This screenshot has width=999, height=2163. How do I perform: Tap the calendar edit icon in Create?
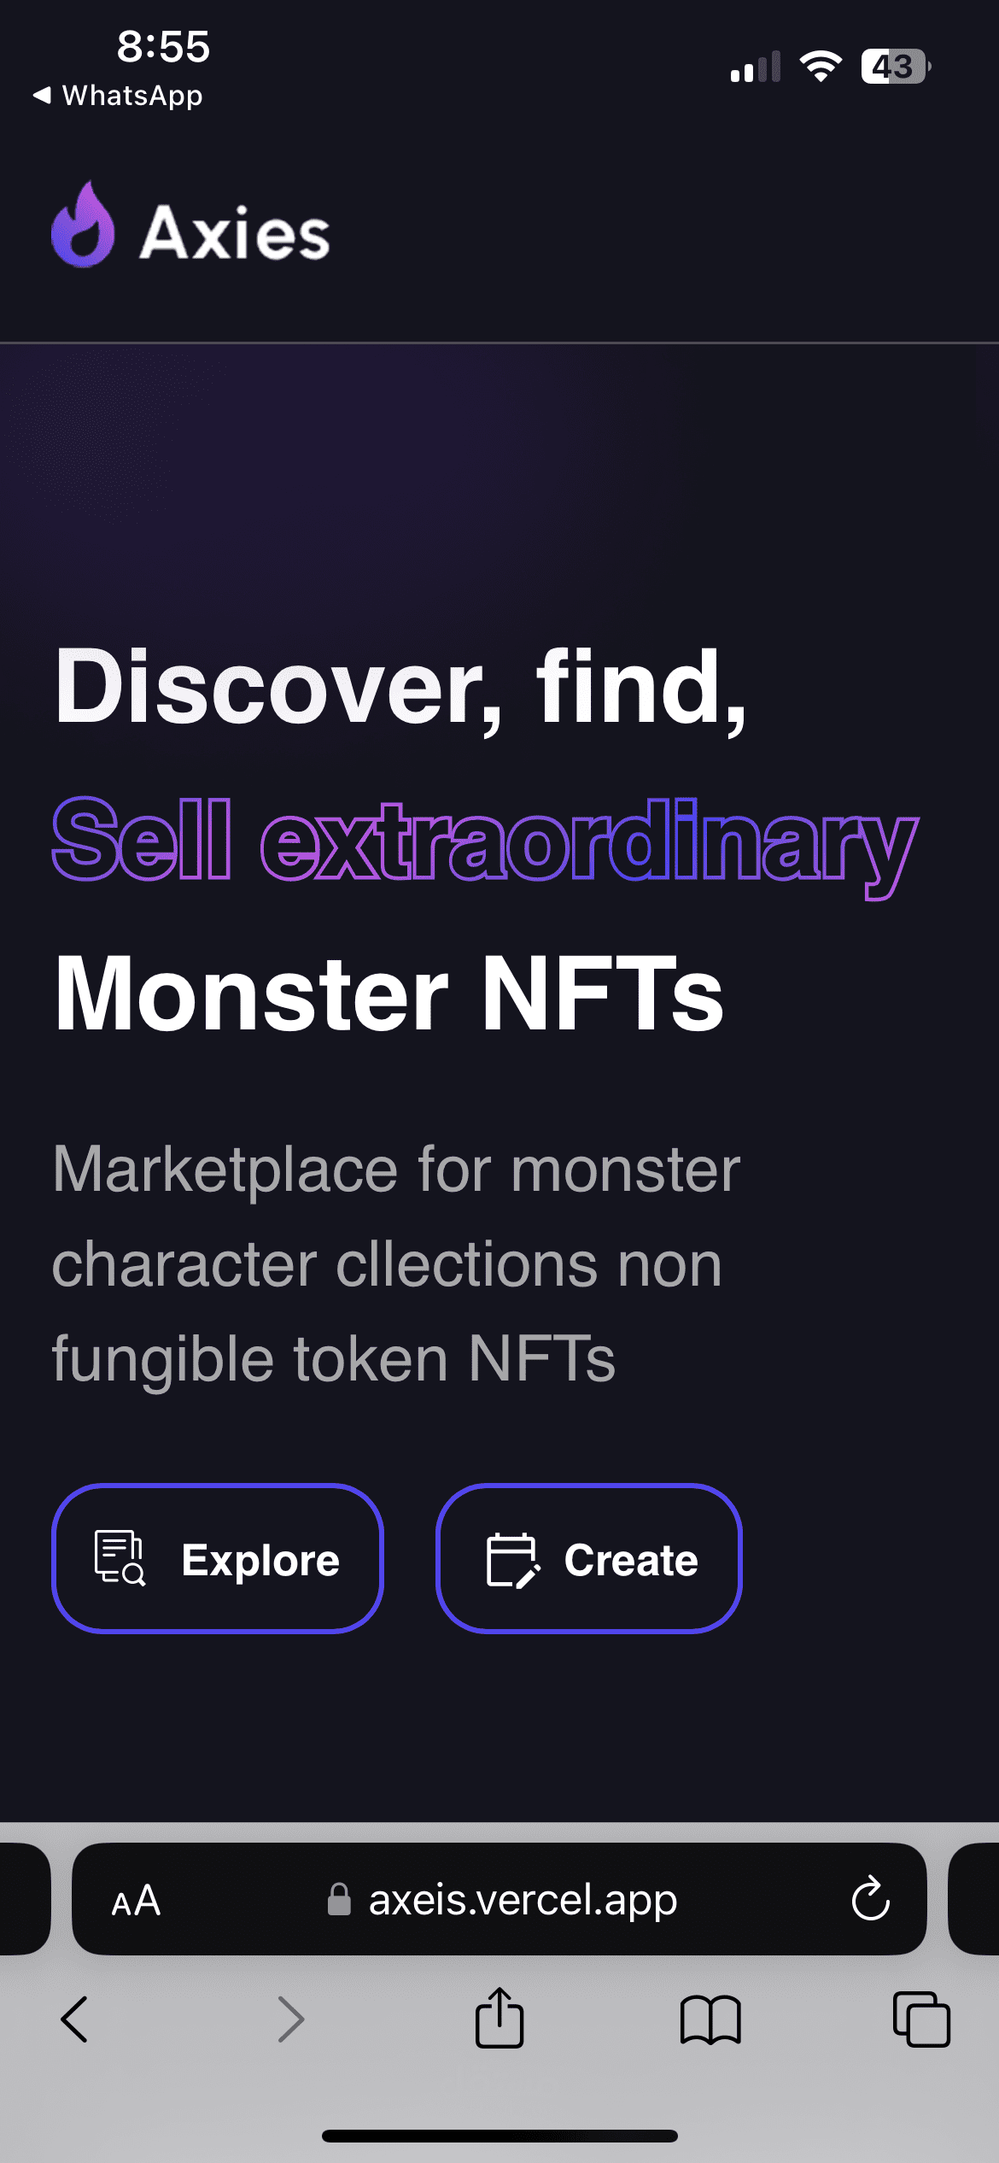[x=512, y=1560]
